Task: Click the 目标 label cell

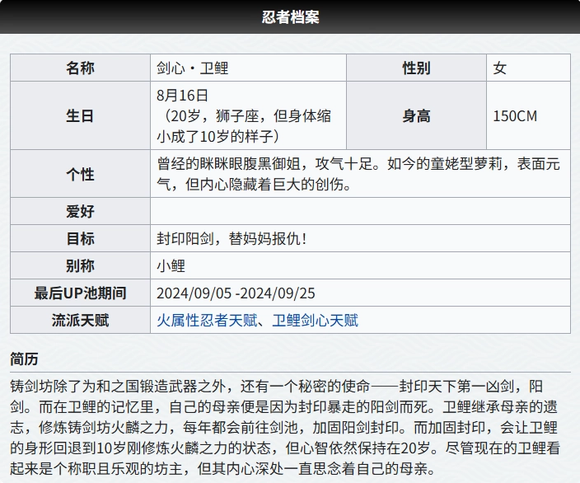Action: tap(80, 238)
